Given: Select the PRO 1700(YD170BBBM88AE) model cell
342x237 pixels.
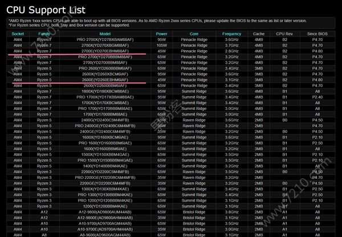Looking at the screenshot, I should tap(105, 109).
